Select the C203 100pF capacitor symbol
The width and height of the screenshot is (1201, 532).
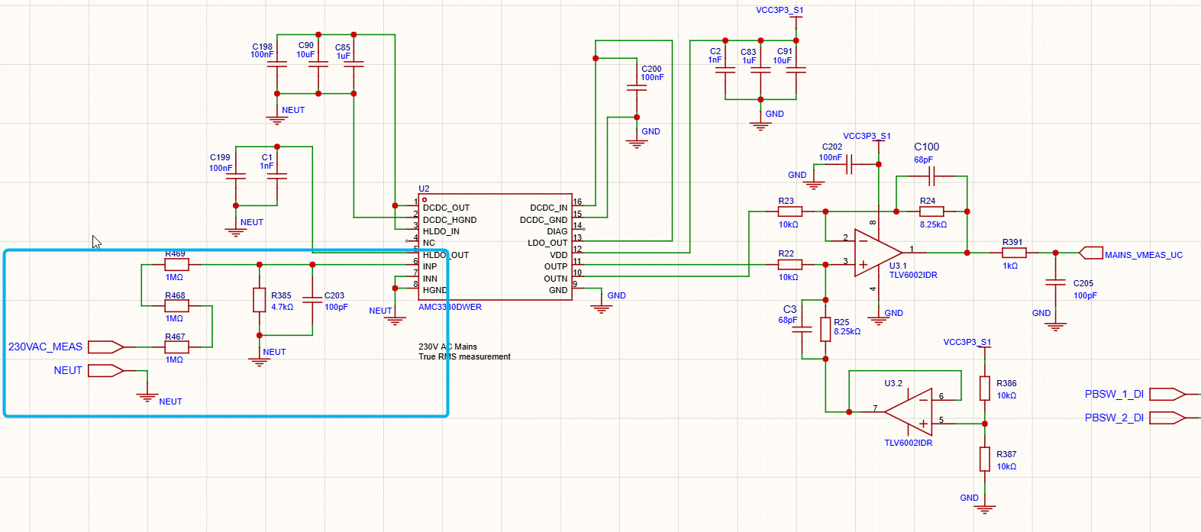(312, 300)
